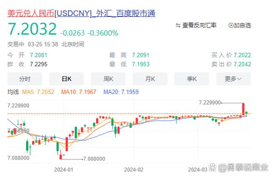Screen dimensions: 274x178
Task: Click the 2024-01 date axis label
Action: [x=64, y=169]
